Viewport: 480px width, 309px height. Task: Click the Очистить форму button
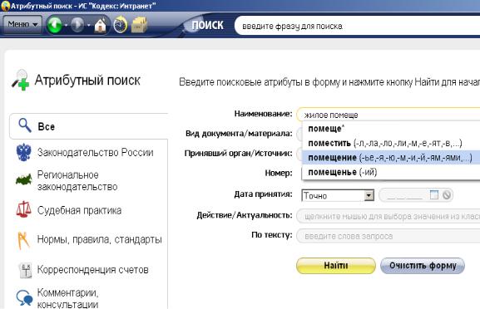[423, 265]
